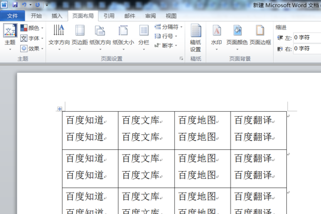This screenshot has width=321, height=214.
Task: Open the 行号 line numbers dropdown
Action: (x=166, y=36)
